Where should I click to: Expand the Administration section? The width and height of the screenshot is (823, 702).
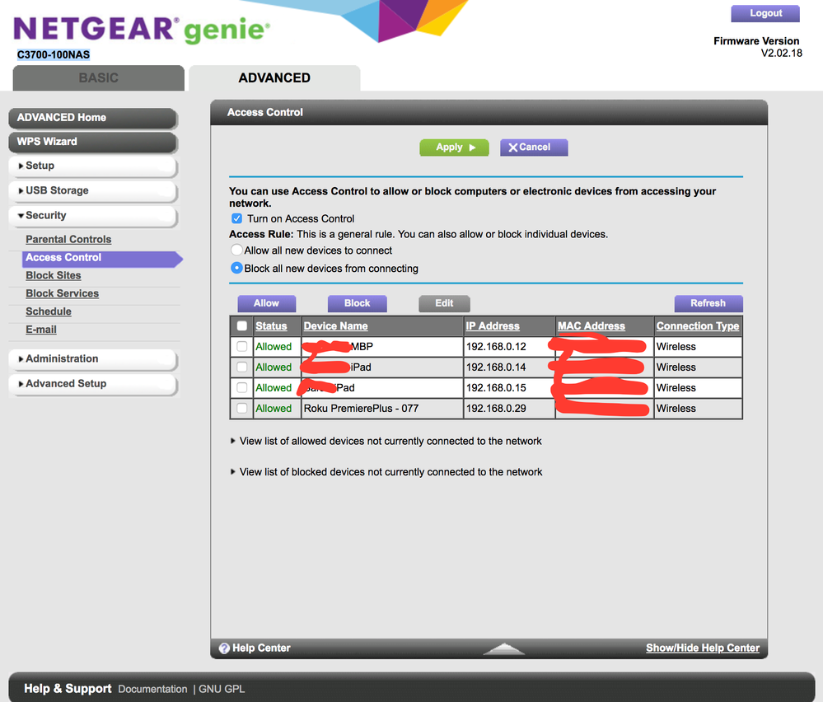pos(93,359)
